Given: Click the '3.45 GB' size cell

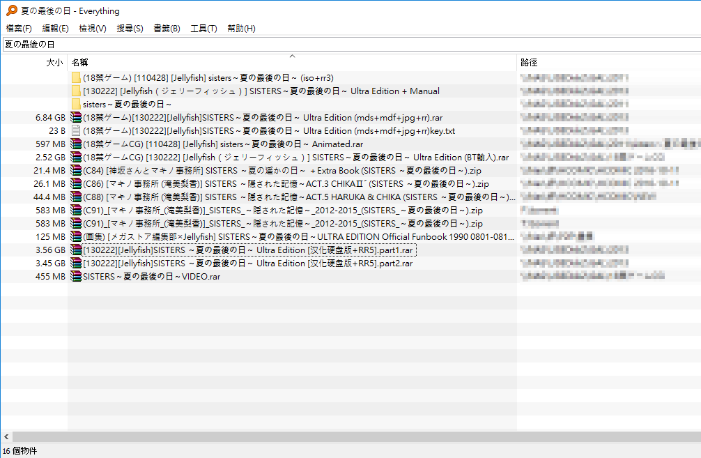Looking at the screenshot, I should pyautogui.click(x=50, y=263).
